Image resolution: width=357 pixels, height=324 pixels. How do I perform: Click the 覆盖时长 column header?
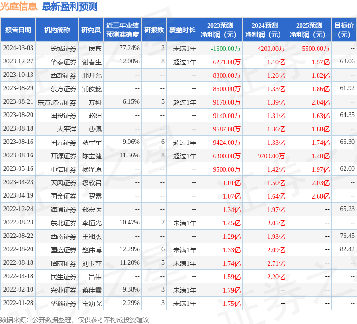tap(182, 30)
